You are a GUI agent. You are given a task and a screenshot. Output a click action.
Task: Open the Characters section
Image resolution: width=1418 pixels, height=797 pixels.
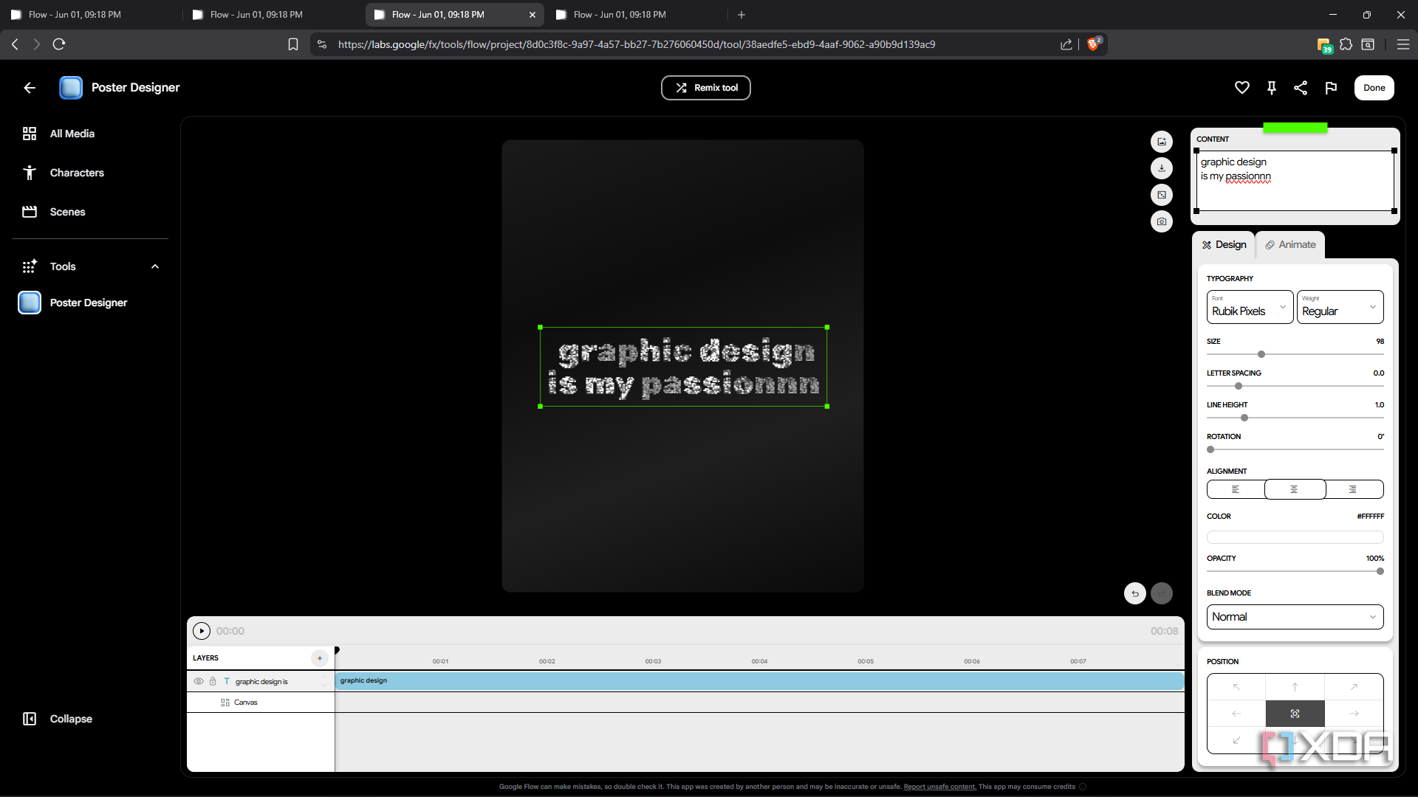pos(77,173)
